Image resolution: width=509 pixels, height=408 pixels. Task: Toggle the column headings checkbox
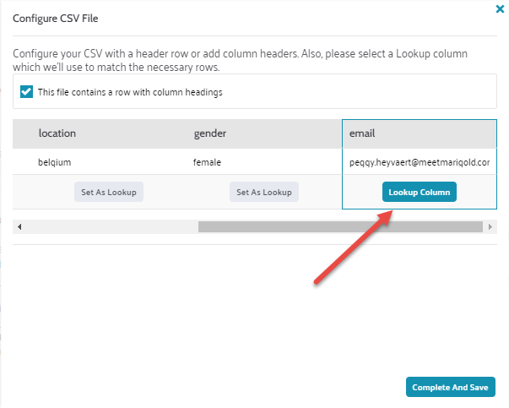[x=26, y=92]
